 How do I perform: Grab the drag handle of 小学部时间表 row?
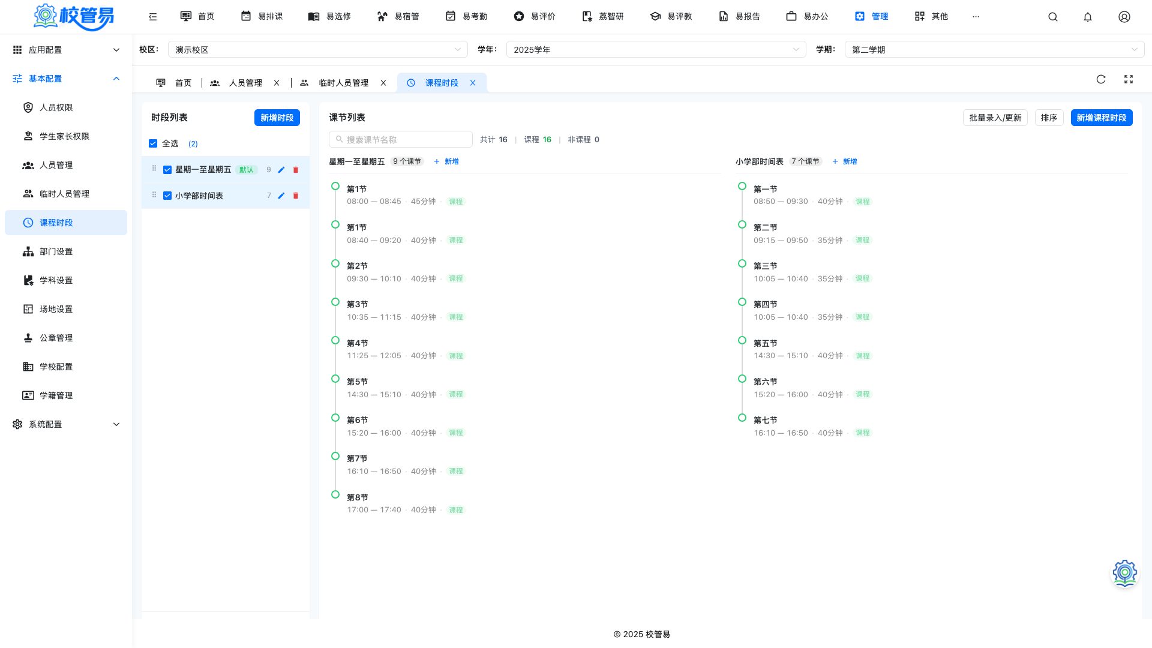click(154, 195)
